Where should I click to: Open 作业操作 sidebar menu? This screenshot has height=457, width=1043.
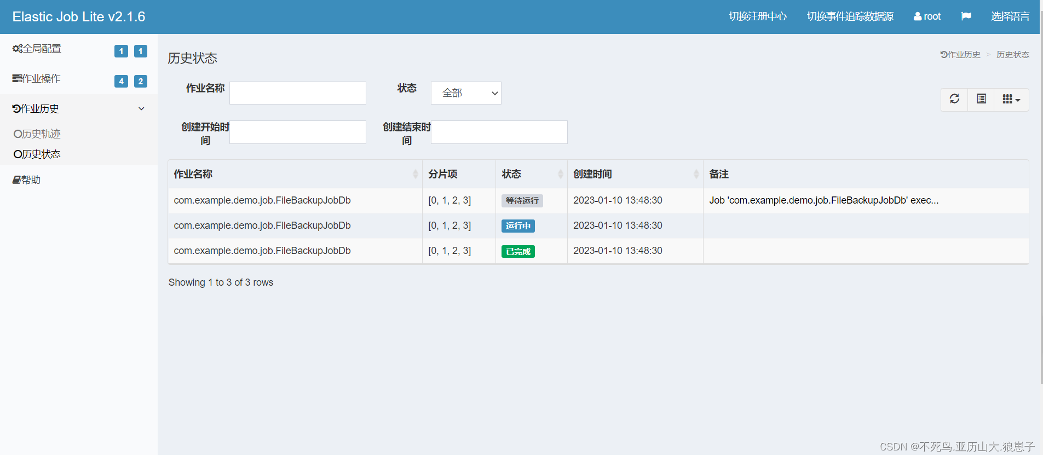pos(36,79)
